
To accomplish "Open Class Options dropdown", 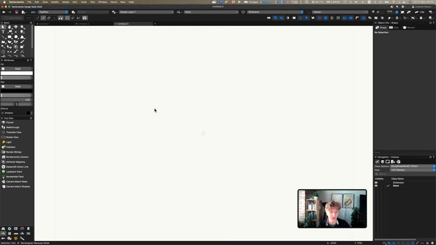I will pyautogui.click(x=413, y=166).
